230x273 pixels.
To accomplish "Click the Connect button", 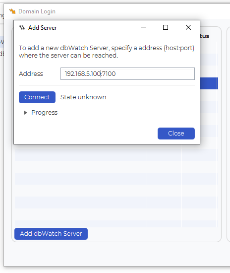I will point(37,97).
